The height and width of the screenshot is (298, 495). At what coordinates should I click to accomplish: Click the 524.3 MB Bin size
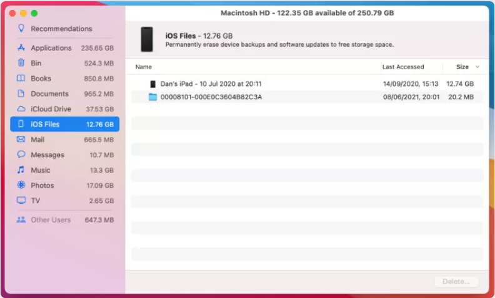pos(99,64)
